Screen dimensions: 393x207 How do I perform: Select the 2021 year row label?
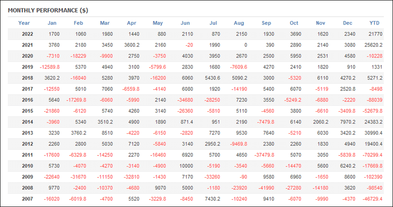[28, 45]
